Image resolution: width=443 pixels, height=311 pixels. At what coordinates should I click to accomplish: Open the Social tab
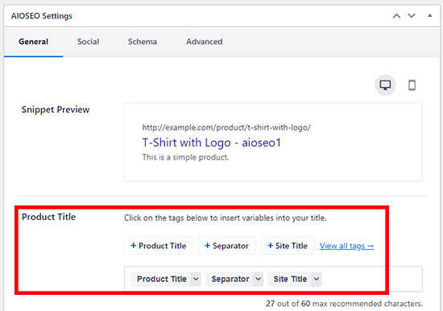[x=88, y=42]
